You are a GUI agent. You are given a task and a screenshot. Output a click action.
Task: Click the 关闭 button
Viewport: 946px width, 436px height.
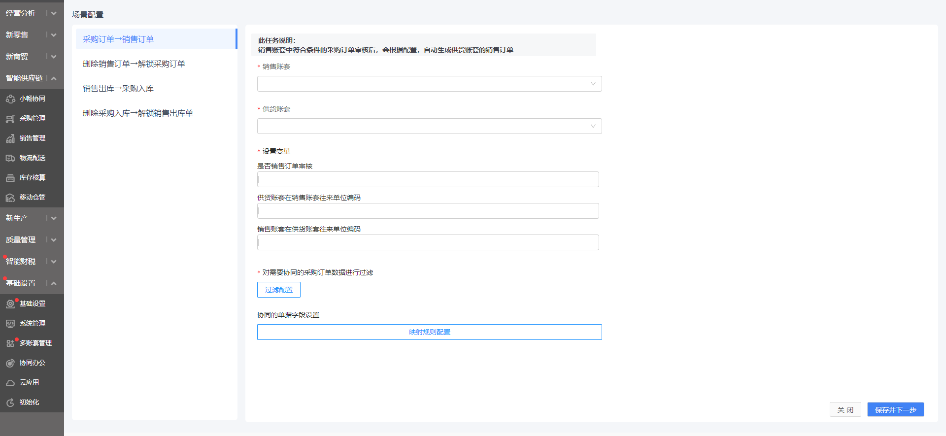(x=845, y=410)
